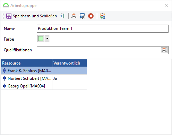The width and height of the screenshot is (172, 135).
Task: Click the Ja cell for Norbert Schubert
Action: click(x=69, y=78)
